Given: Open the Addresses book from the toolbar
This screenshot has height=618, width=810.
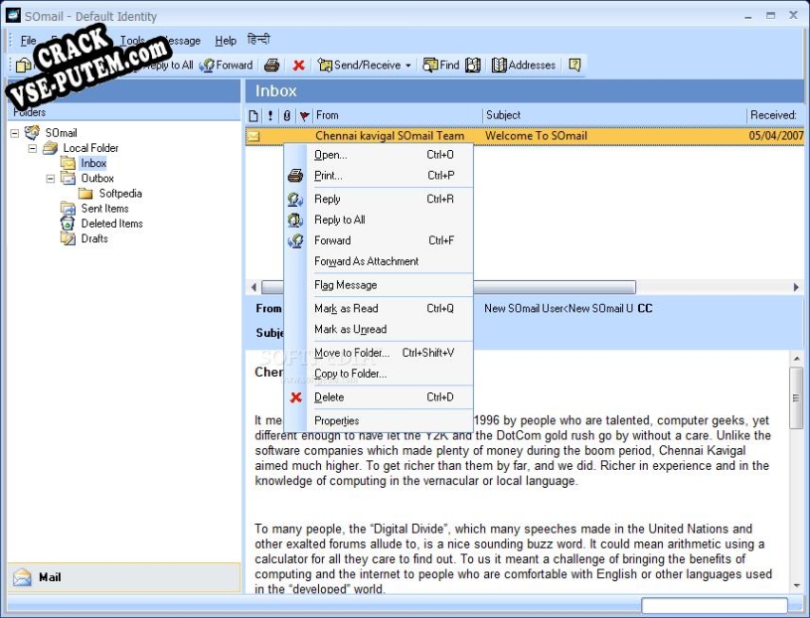Looking at the screenshot, I should (x=523, y=66).
